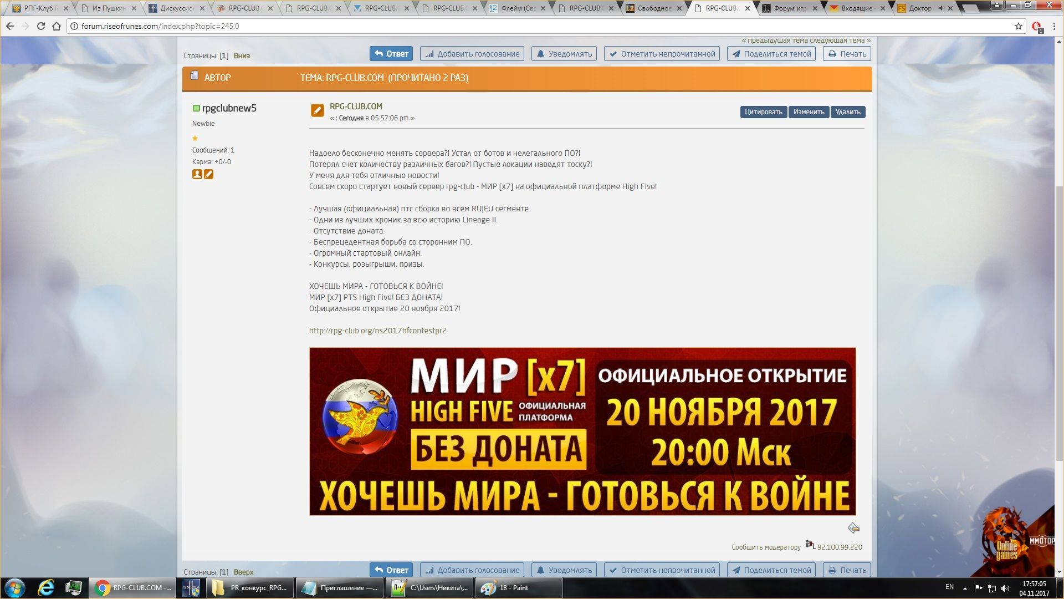Click the taskbar clock showing 17:57:05

1034,588
